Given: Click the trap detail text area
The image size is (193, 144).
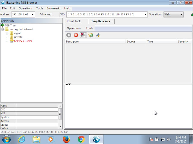Looking at the screenshot, I should point(128,107).
